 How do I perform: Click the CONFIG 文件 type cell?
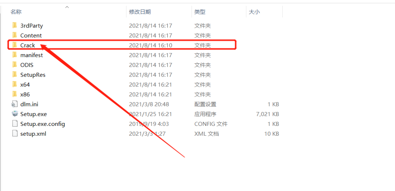[211, 124]
